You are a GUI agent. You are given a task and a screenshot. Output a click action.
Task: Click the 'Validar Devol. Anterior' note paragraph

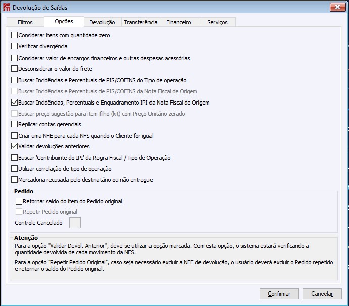[162, 249]
